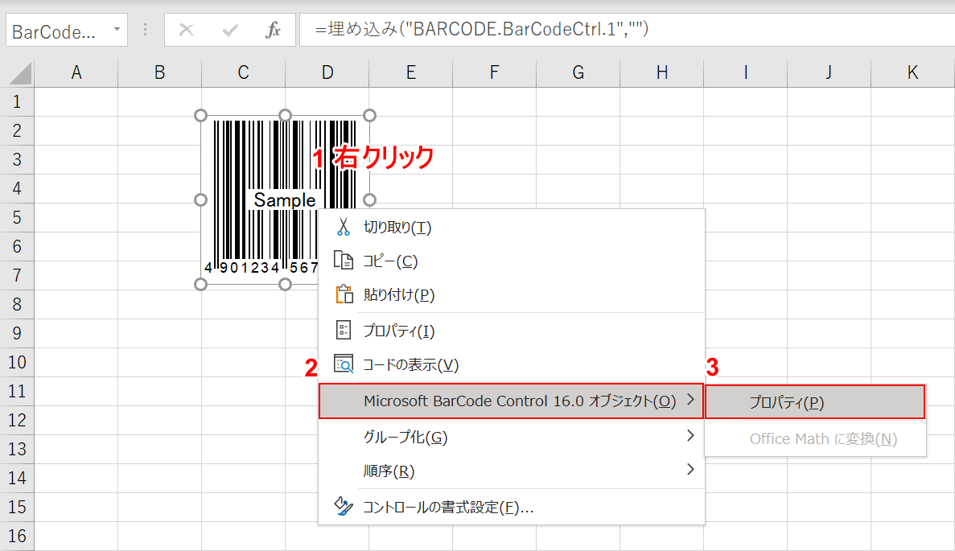The image size is (955, 551).
Task: Click the Paste clipboard icon
Action: (344, 294)
